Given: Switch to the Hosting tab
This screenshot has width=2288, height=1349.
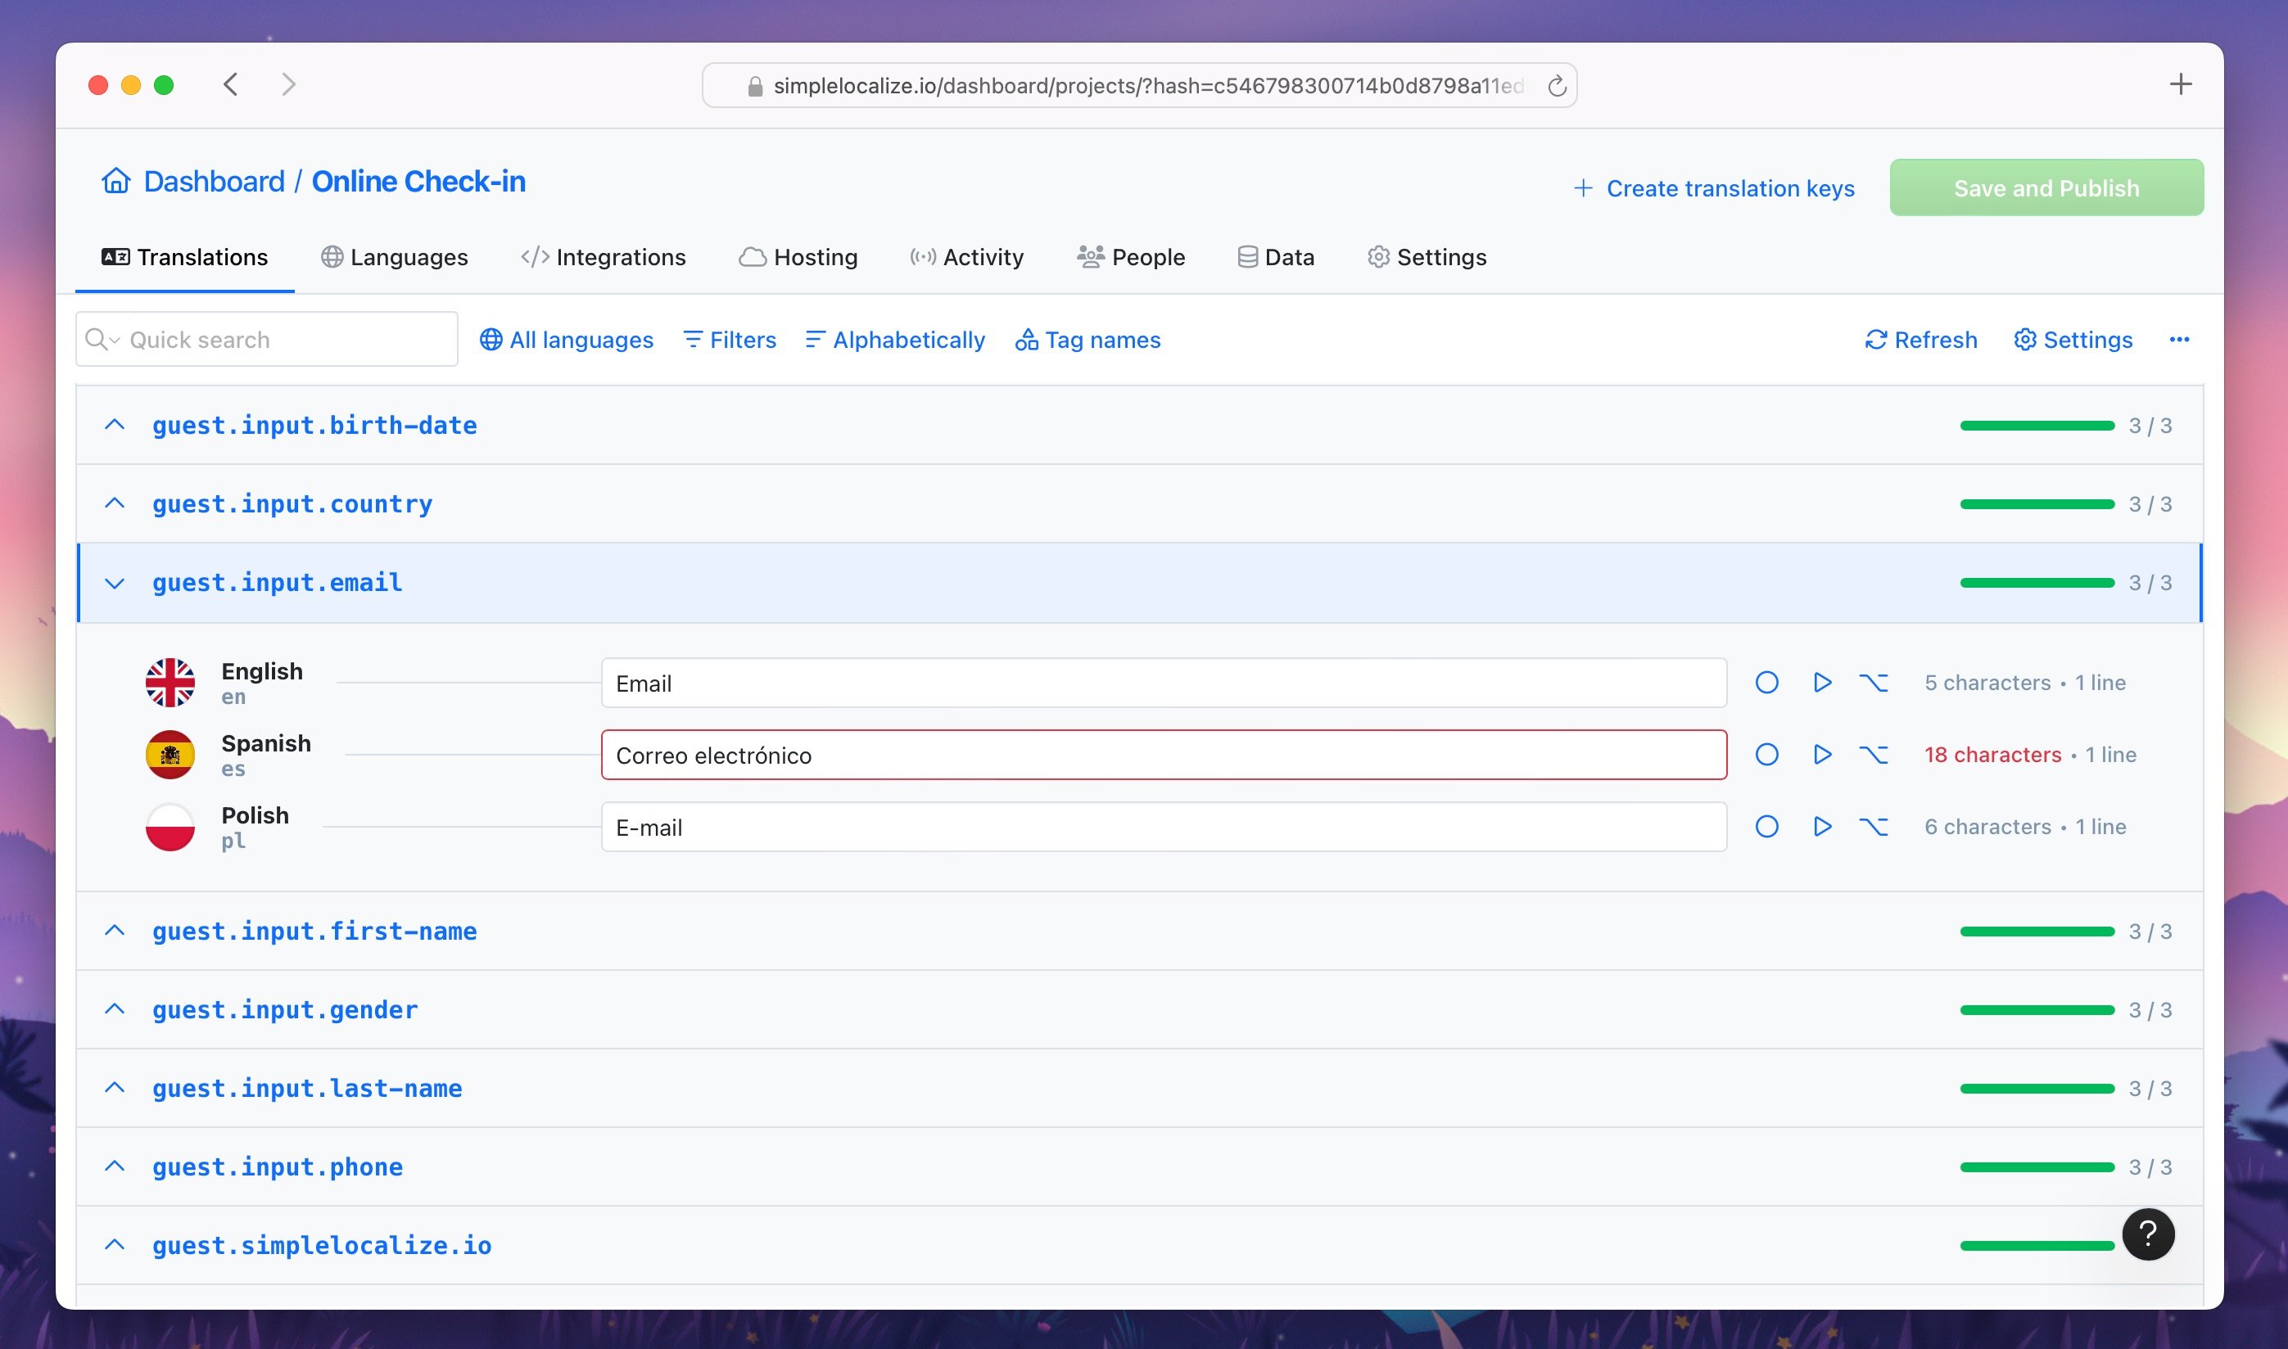Looking at the screenshot, I should 798,257.
